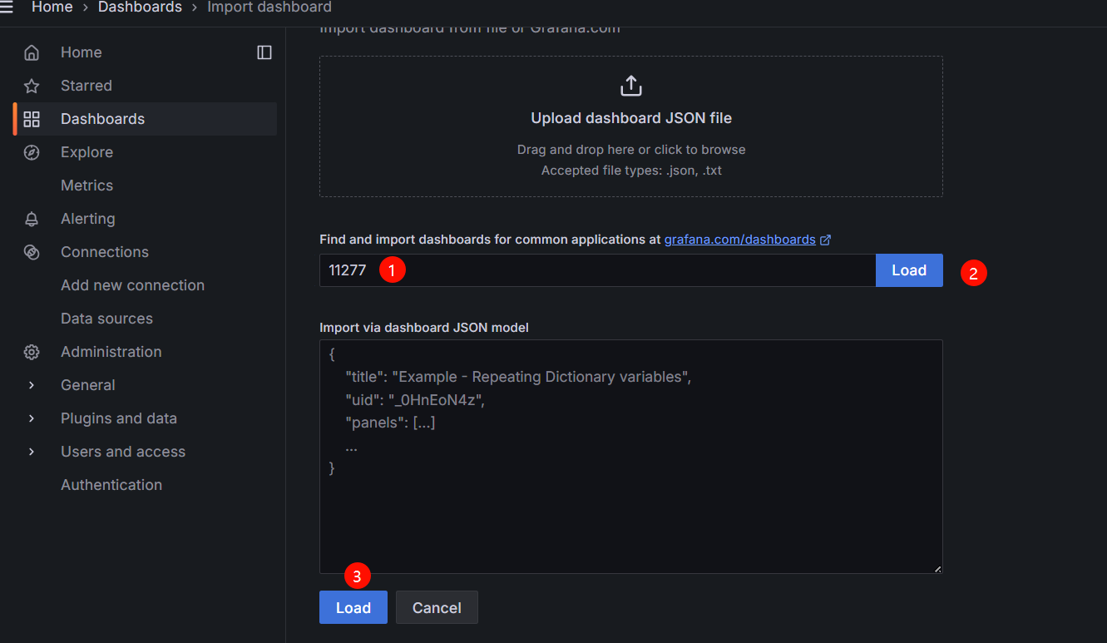Click the Dashboards grid icon

32,119
